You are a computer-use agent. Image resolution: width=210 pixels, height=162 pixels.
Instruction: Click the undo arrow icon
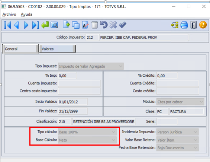pyautogui.click(x=104, y=25)
